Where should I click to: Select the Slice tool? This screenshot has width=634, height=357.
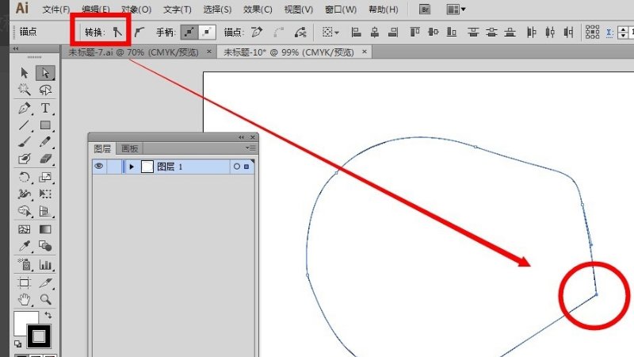45,282
